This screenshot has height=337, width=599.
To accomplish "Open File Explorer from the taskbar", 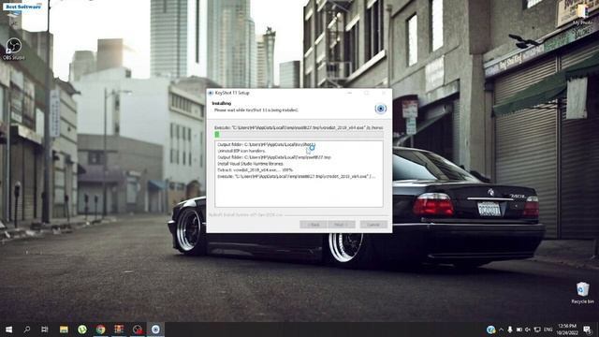I will (64, 330).
